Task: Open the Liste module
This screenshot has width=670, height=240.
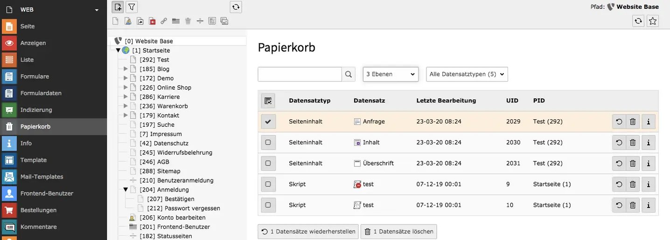Action: coord(27,60)
